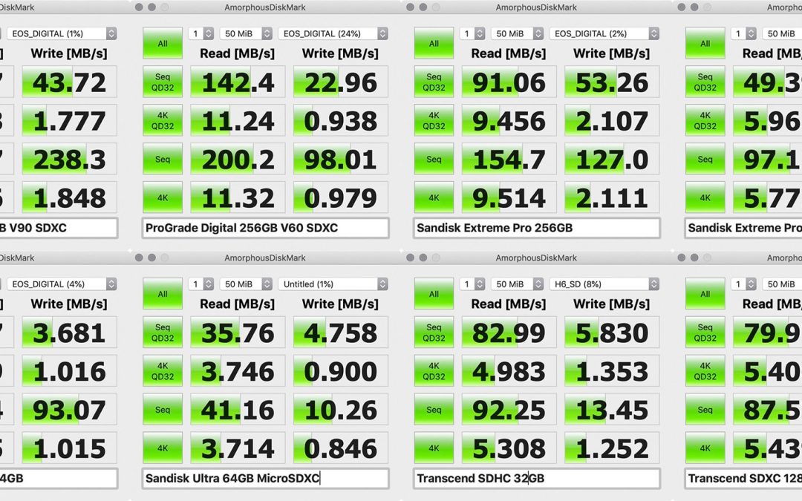This screenshot has height=501, width=802.
Task: Click All button in Transcend SDHC 32GB window
Action: point(434,294)
